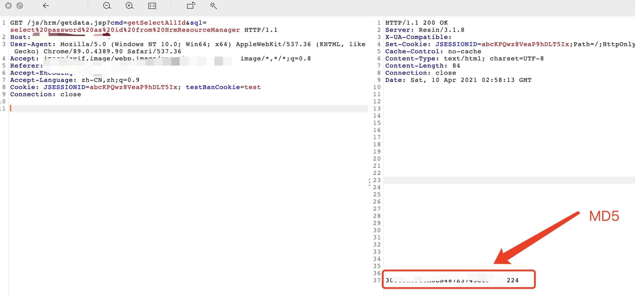Reset view to actual size icon

pos(152,6)
